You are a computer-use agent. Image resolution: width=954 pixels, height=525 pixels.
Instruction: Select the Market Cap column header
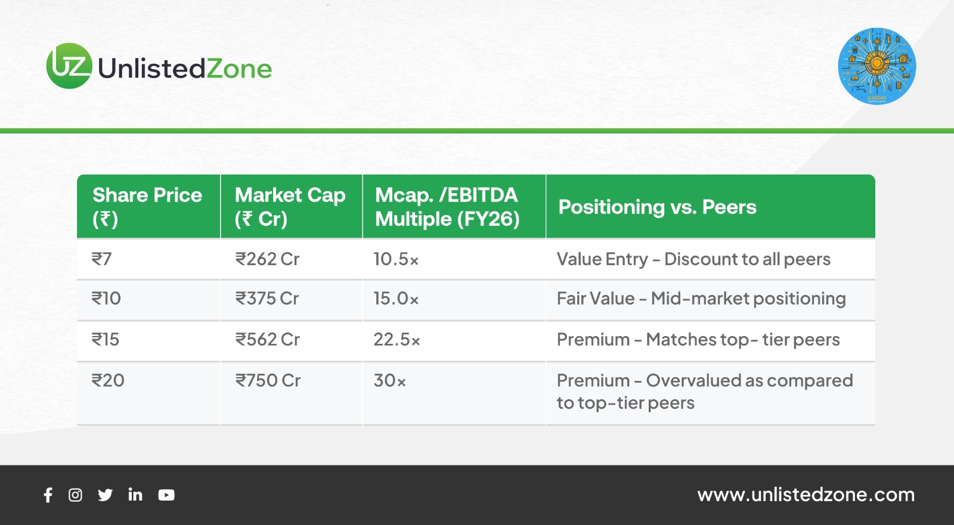coord(290,207)
